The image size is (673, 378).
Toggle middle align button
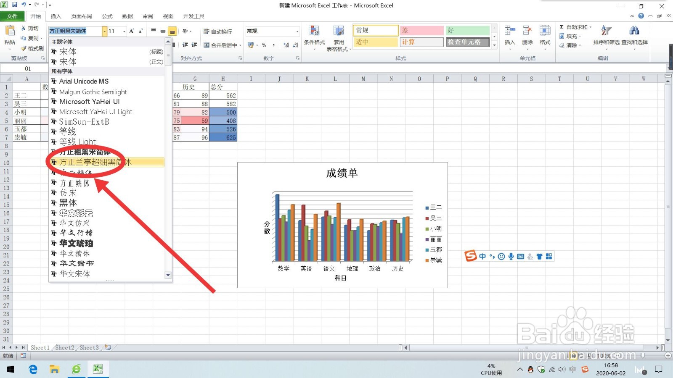pos(163,31)
